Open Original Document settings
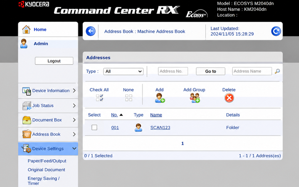Viewport: 299px width, 187px height. tap(46, 170)
